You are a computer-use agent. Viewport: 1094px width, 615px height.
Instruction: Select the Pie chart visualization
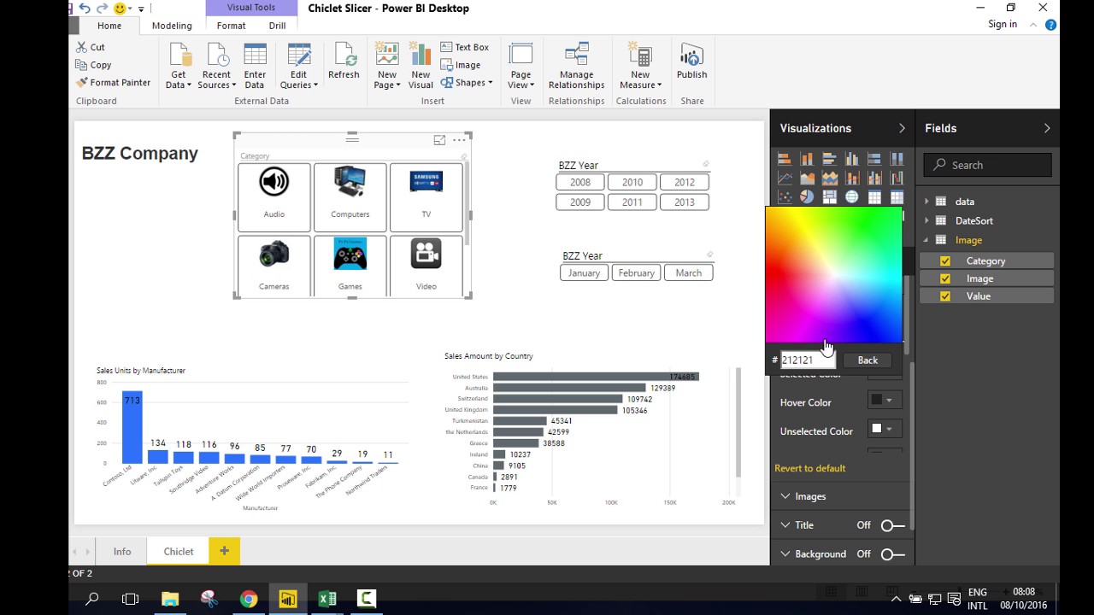[807, 197]
